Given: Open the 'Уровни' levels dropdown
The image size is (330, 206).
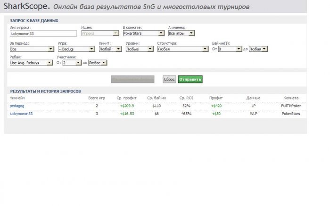Looking at the screenshot, I should (140, 49).
